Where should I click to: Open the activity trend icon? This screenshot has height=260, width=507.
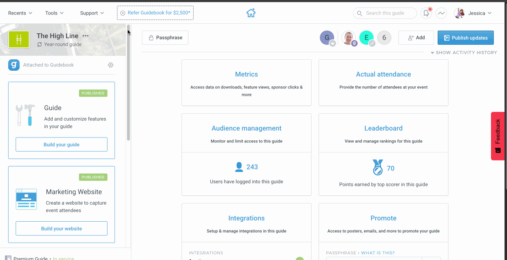441,13
